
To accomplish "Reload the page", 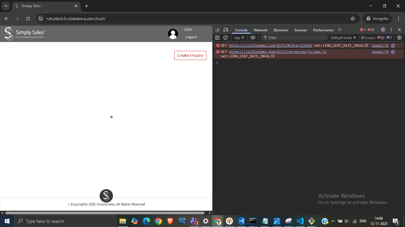I will 28,19.
